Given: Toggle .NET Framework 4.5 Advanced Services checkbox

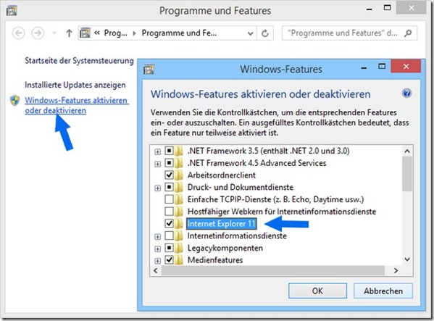Looking at the screenshot, I should point(169,163).
